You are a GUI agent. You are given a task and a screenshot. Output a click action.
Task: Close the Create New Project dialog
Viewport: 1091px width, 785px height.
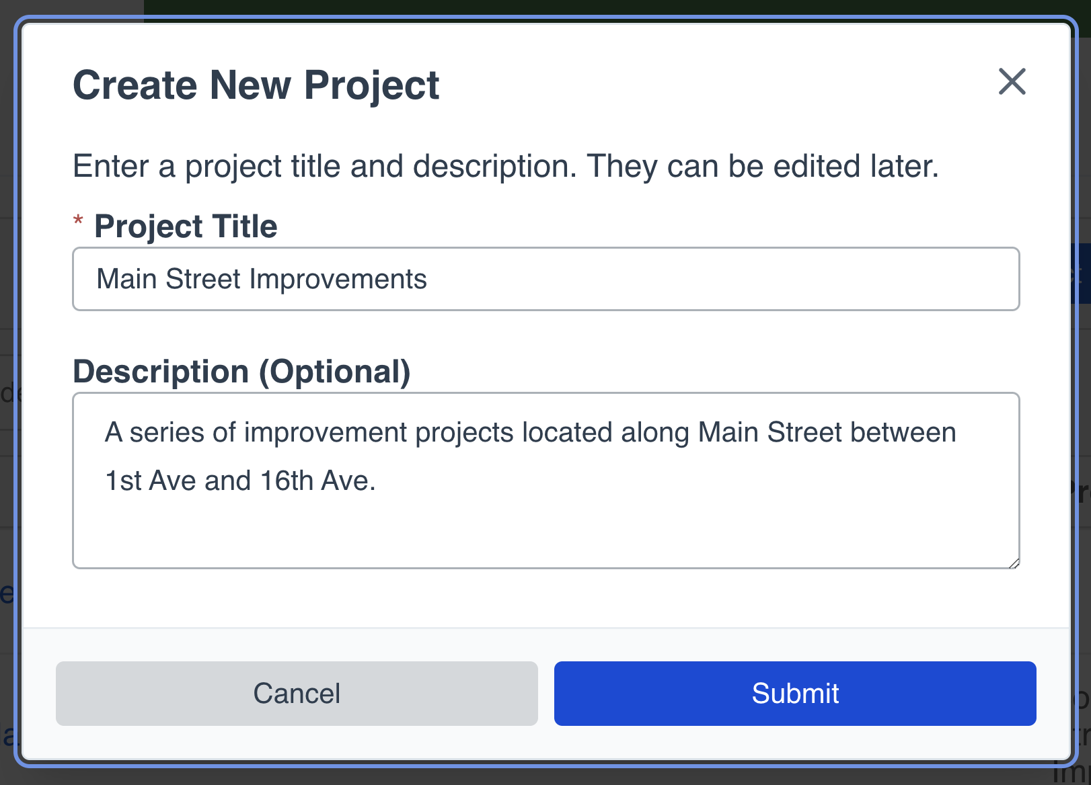[x=1012, y=82]
